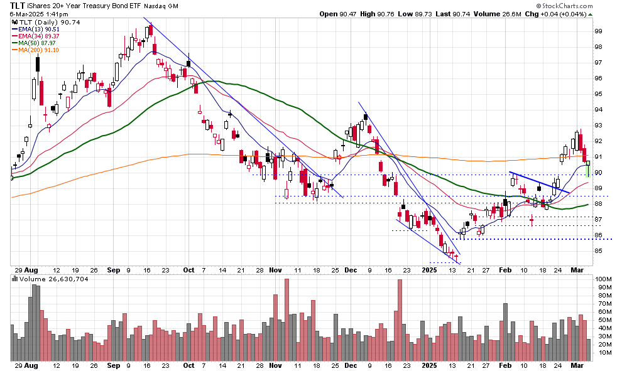
Task: Click the 70M volume axis label
Action: pyautogui.click(x=604, y=304)
